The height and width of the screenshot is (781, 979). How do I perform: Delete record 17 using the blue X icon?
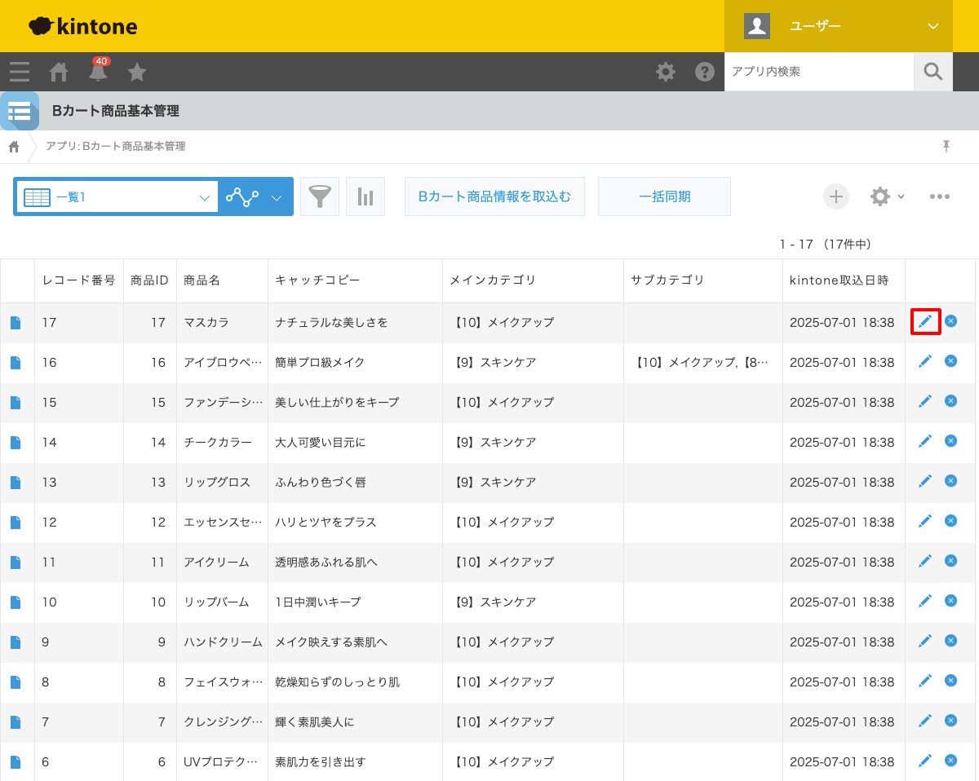click(950, 321)
